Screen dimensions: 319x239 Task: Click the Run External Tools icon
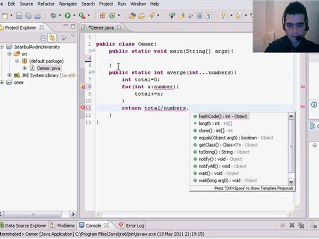tap(82, 16)
